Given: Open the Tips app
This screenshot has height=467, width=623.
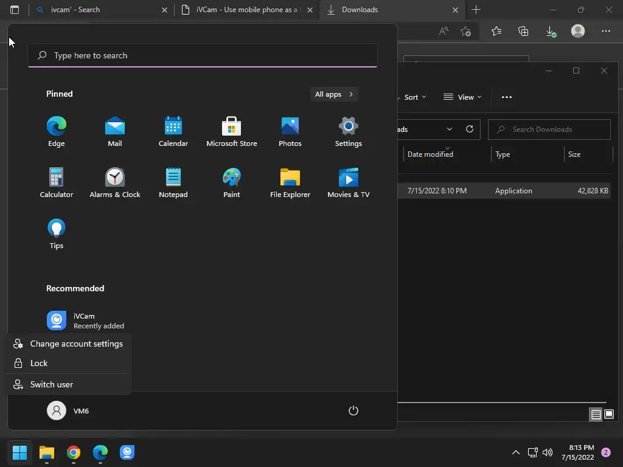Looking at the screenshot, I should tap(57, 234).
